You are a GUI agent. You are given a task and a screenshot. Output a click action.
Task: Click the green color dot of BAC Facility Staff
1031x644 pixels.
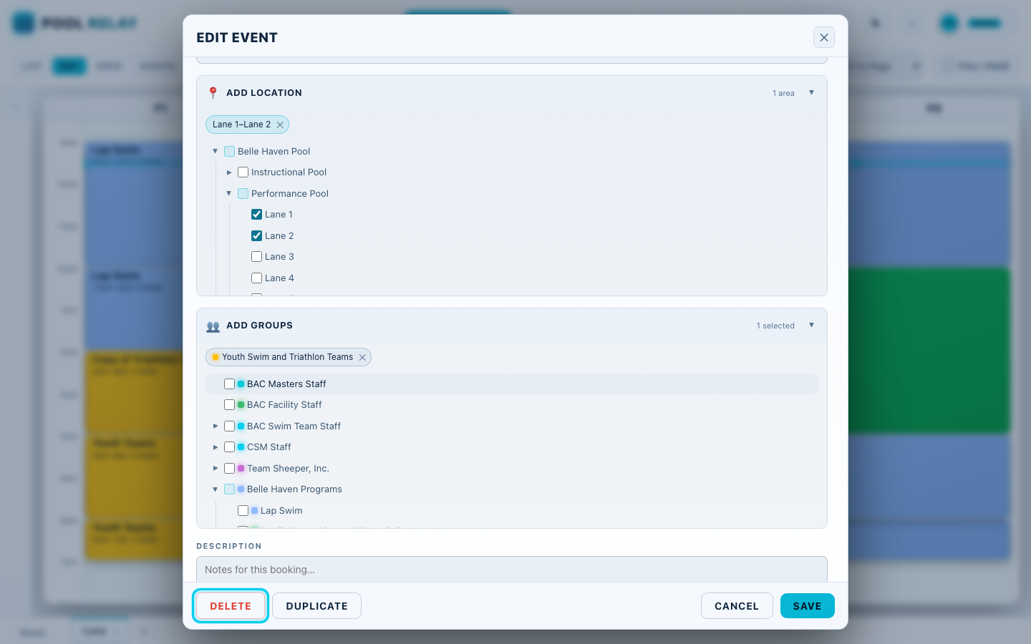point(241,405)
